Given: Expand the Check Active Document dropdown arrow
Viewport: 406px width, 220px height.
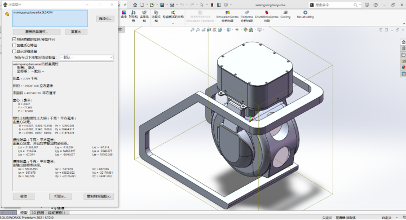Looking at the screenshot, I should coord(173,24).
